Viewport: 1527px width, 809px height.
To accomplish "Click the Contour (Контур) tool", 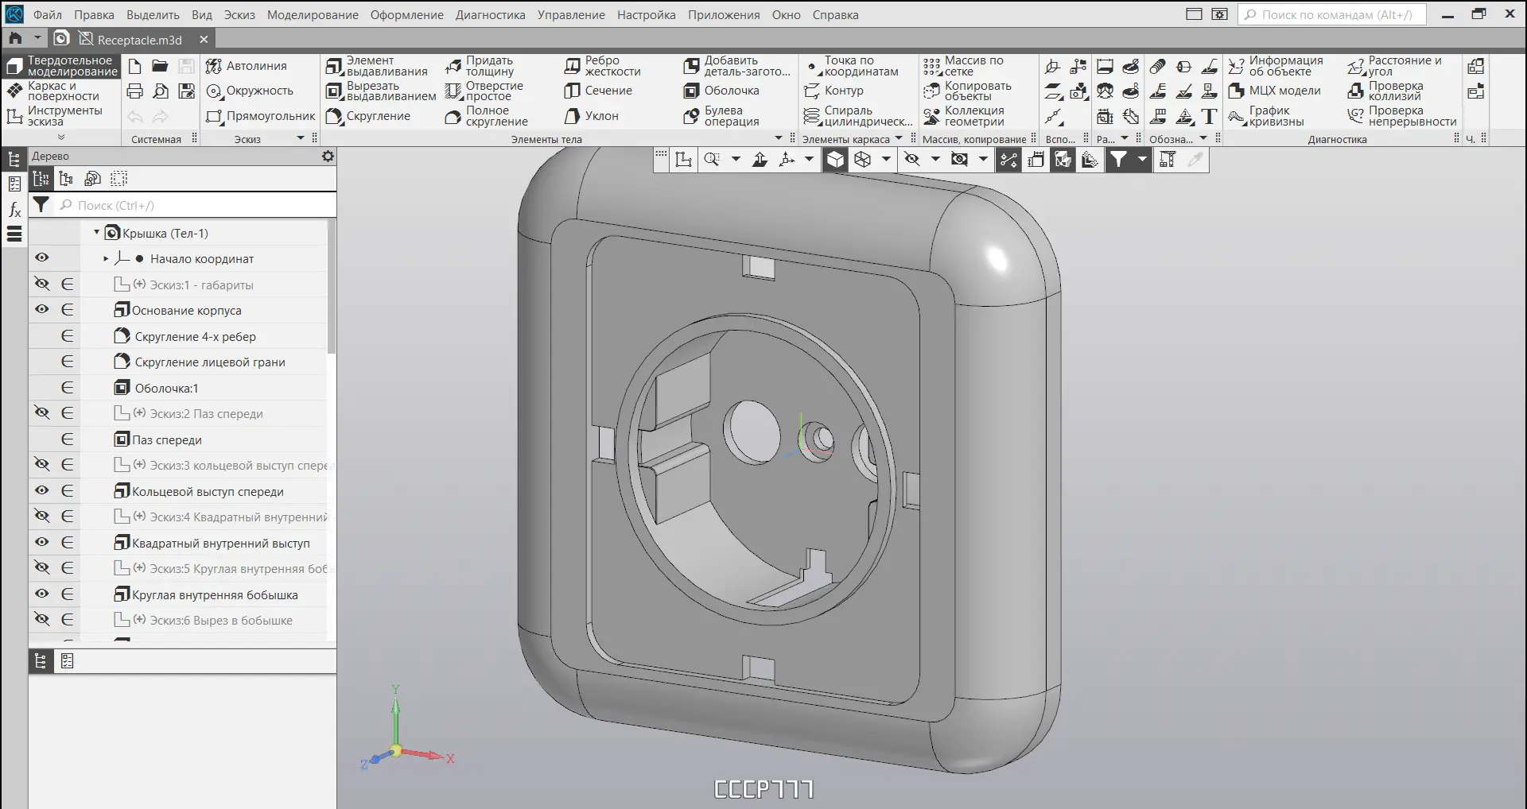I will (x=833, y=91).
